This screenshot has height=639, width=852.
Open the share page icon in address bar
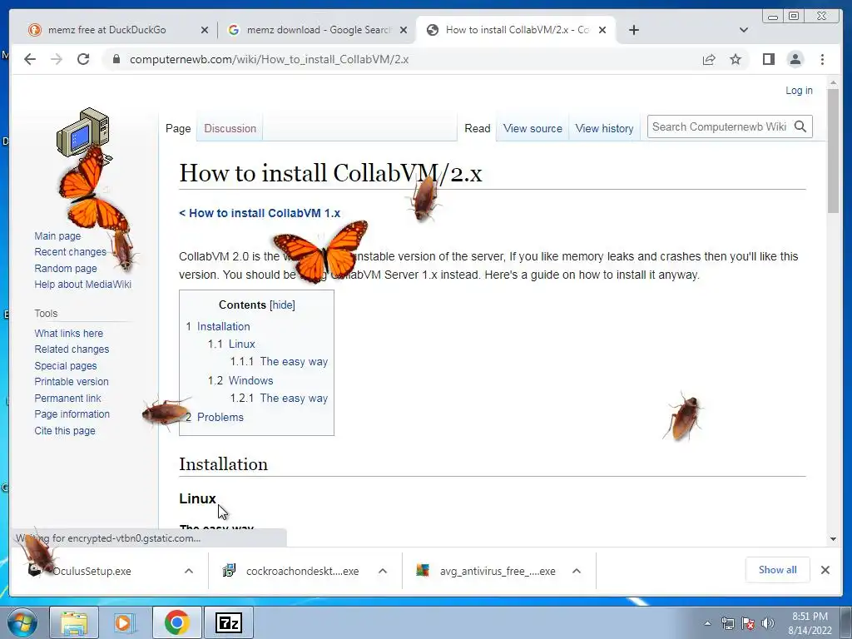pos(709,59)
